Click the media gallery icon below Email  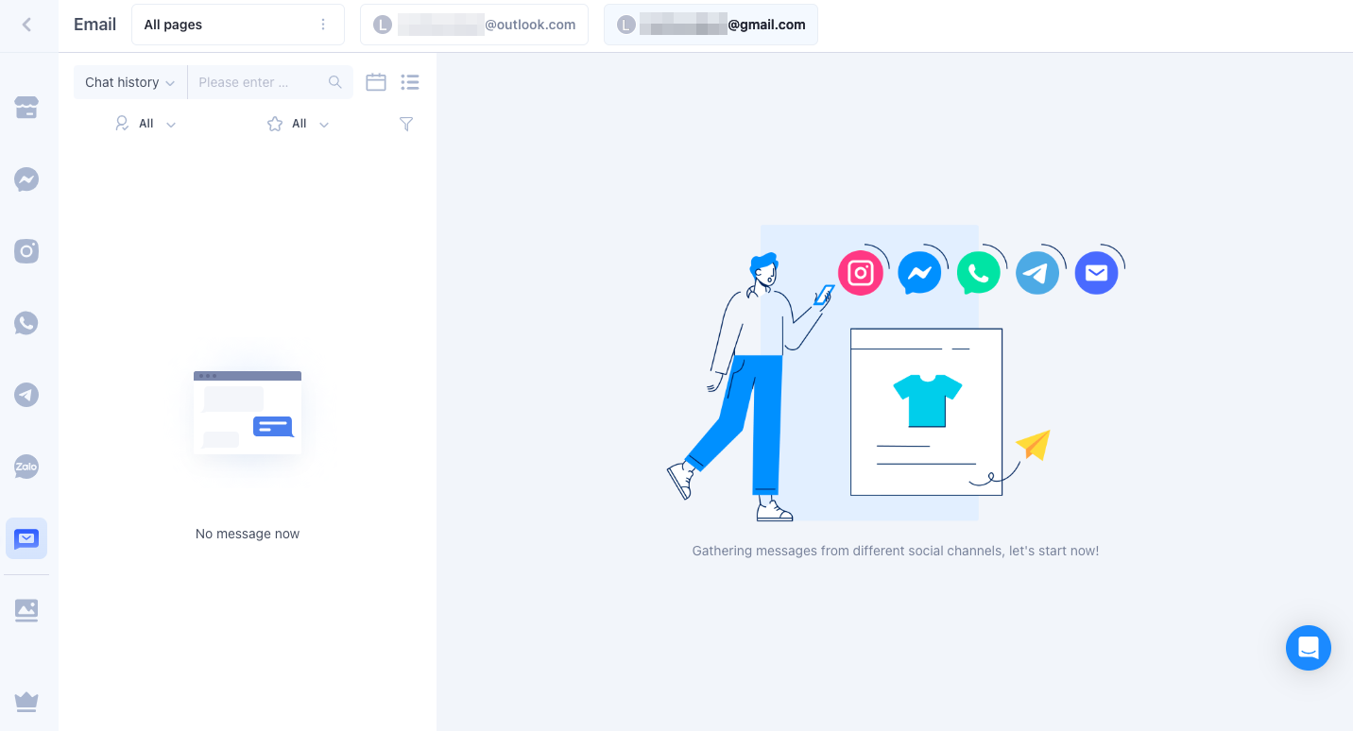coord(26,610)
